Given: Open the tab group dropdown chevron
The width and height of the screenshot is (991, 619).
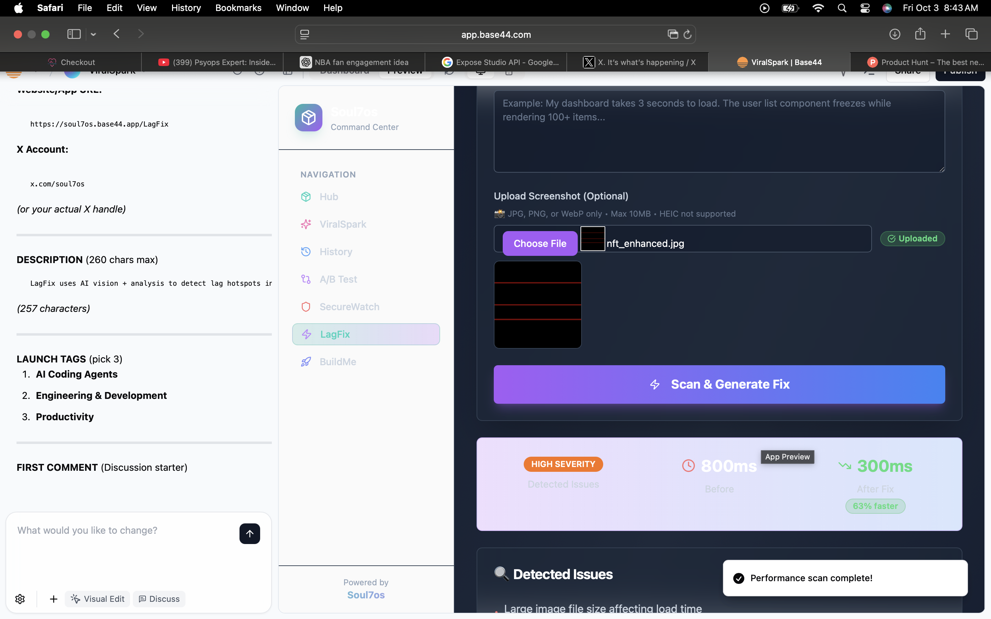Looking at the screenshot, I should (x=93, y=34).
